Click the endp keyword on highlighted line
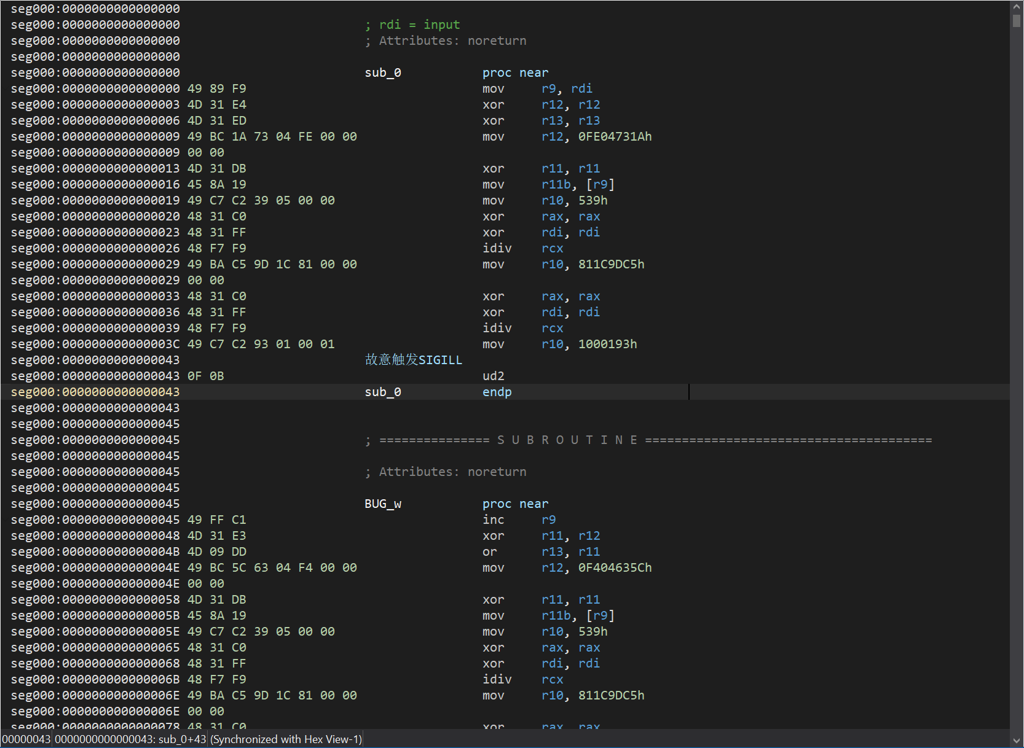Screen dimensions: 1024x748 [497, 392]
